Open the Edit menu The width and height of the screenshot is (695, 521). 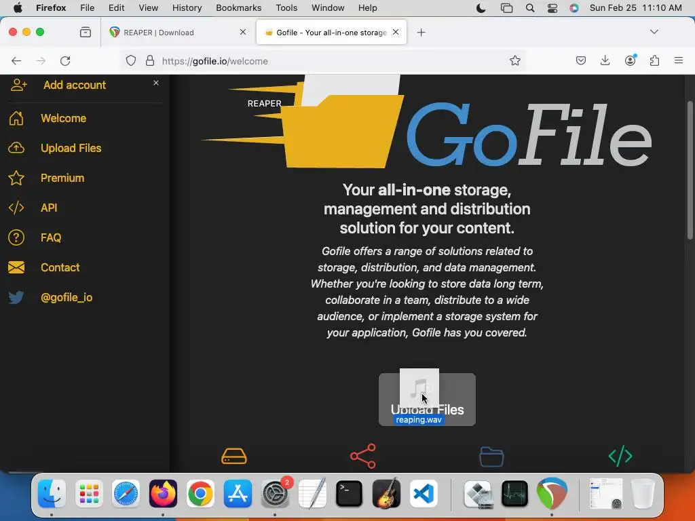[x=116, y=8]
